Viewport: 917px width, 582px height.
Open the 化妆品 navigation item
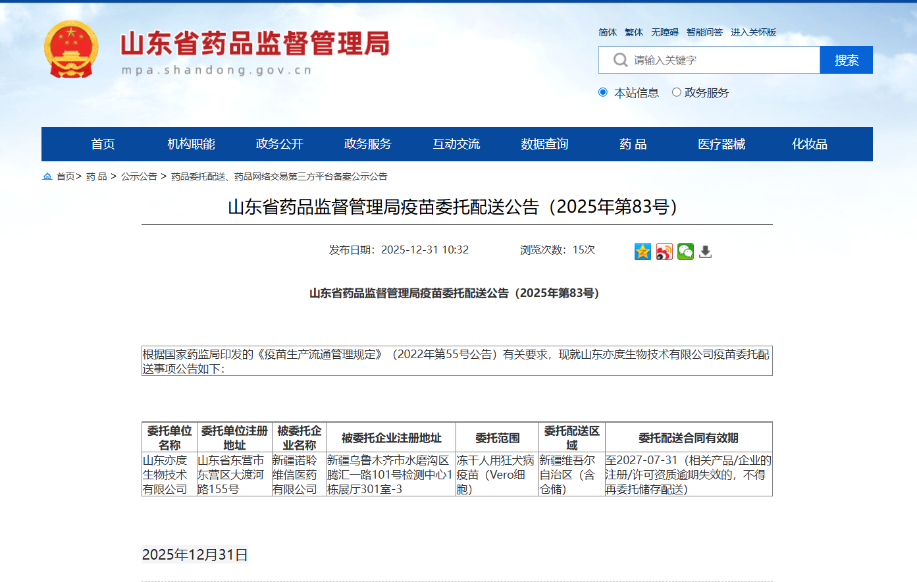pos(809,144)
